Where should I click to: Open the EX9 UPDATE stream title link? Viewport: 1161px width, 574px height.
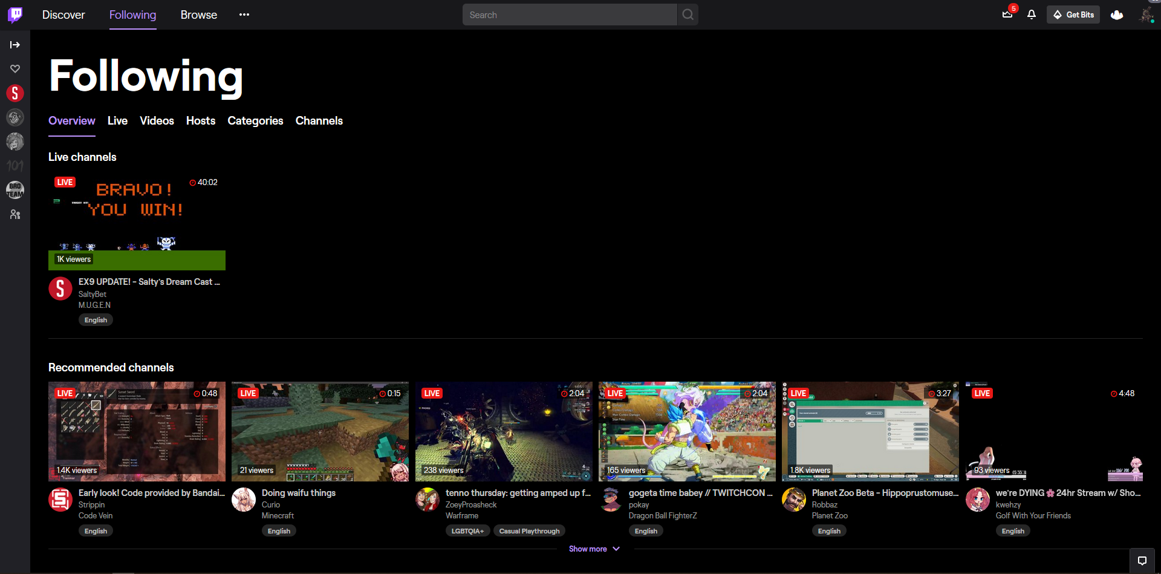149,282
